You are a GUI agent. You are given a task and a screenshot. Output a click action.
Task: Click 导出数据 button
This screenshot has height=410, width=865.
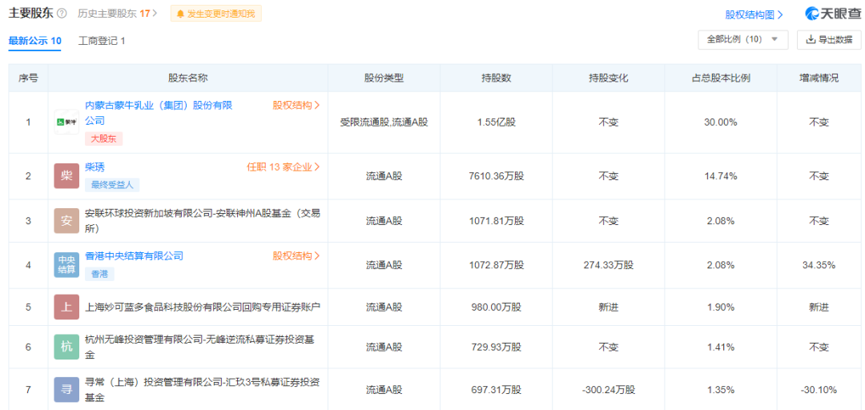[829, 40]
